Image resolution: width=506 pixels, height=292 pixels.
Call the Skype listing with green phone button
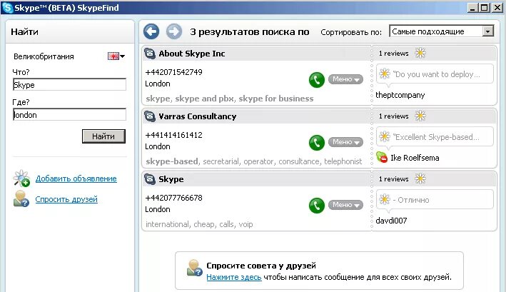click(317, 206)
